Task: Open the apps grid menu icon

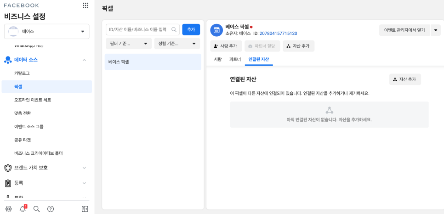Action: click(x=85, y=6)
